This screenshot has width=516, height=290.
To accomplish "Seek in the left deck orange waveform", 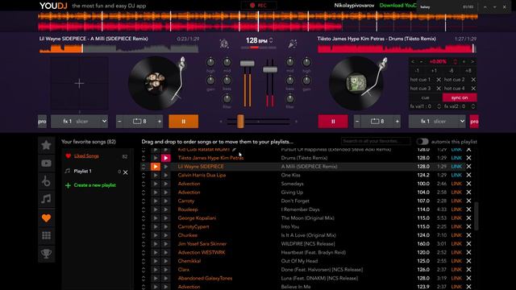I will (x=119, y=48).
